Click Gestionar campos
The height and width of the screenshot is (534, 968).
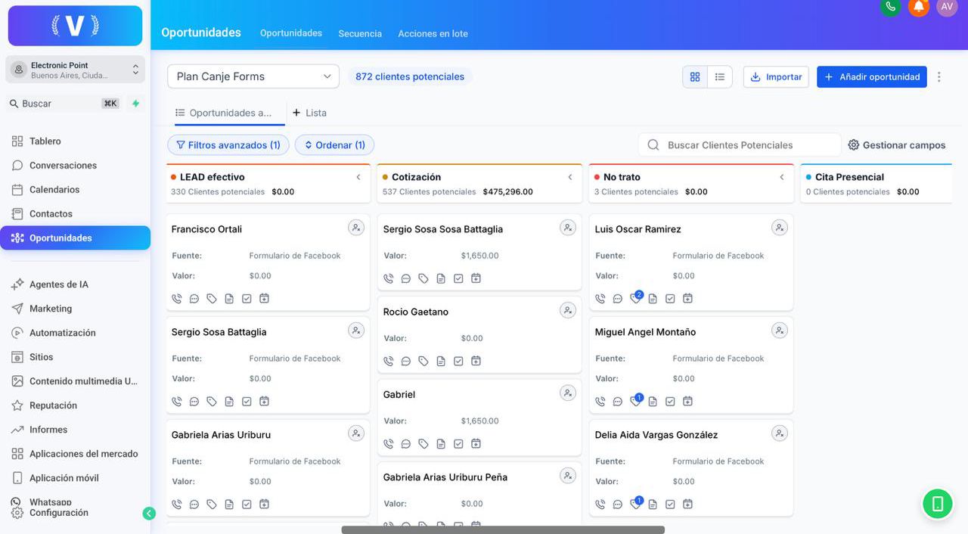[x=897, y=145]
